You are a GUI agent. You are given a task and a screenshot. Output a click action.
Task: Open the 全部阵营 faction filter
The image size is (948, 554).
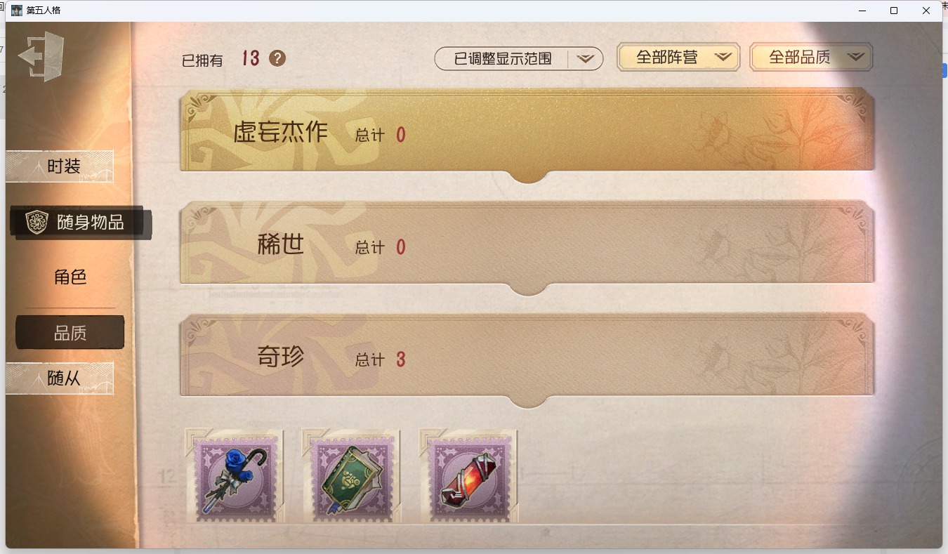[678, 58]
